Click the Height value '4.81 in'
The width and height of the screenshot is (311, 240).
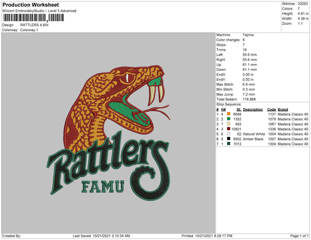coord(303,13)
